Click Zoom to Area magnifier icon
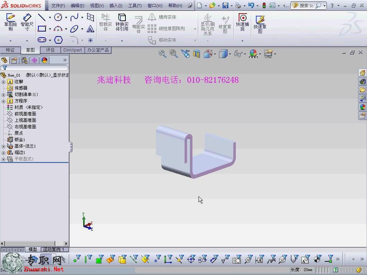The width and height of the screenshot is (367, 275). pos(173,54)
